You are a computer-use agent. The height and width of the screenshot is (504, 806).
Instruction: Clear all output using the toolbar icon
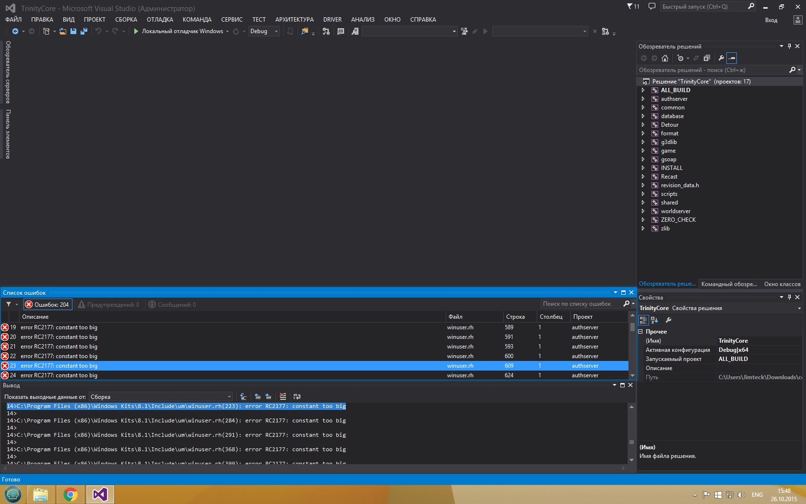point(283,396)
